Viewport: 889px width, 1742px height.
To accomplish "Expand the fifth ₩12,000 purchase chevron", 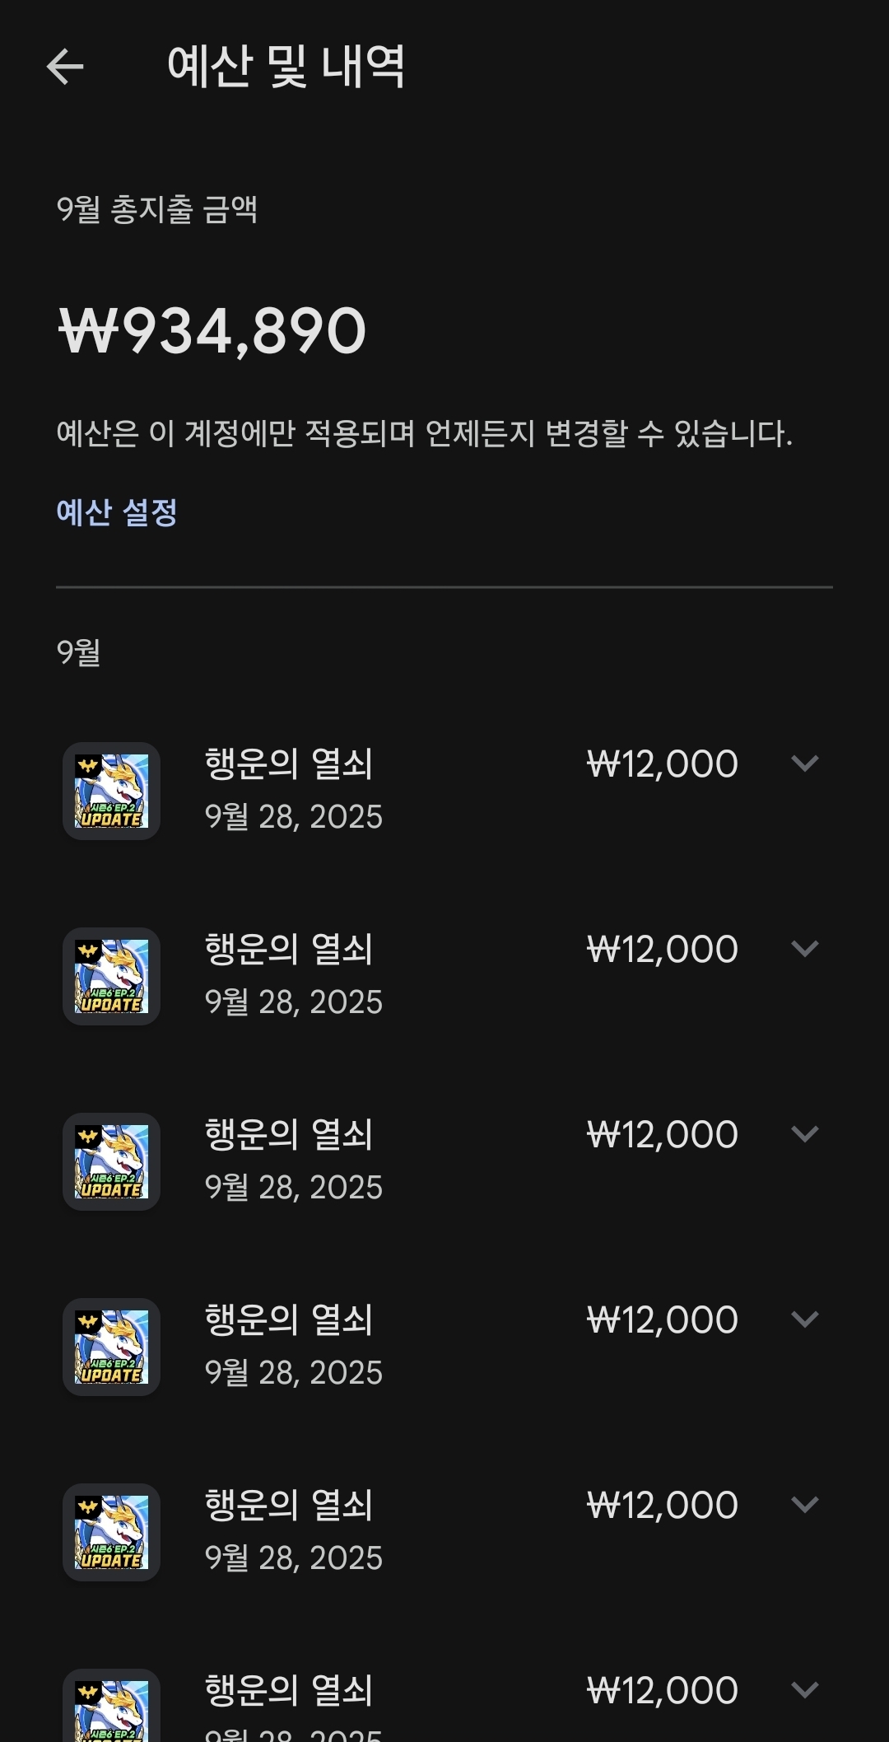I will click(x=804, y=1505).
